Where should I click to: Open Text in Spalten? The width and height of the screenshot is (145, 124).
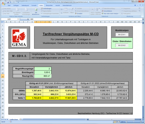92,11
